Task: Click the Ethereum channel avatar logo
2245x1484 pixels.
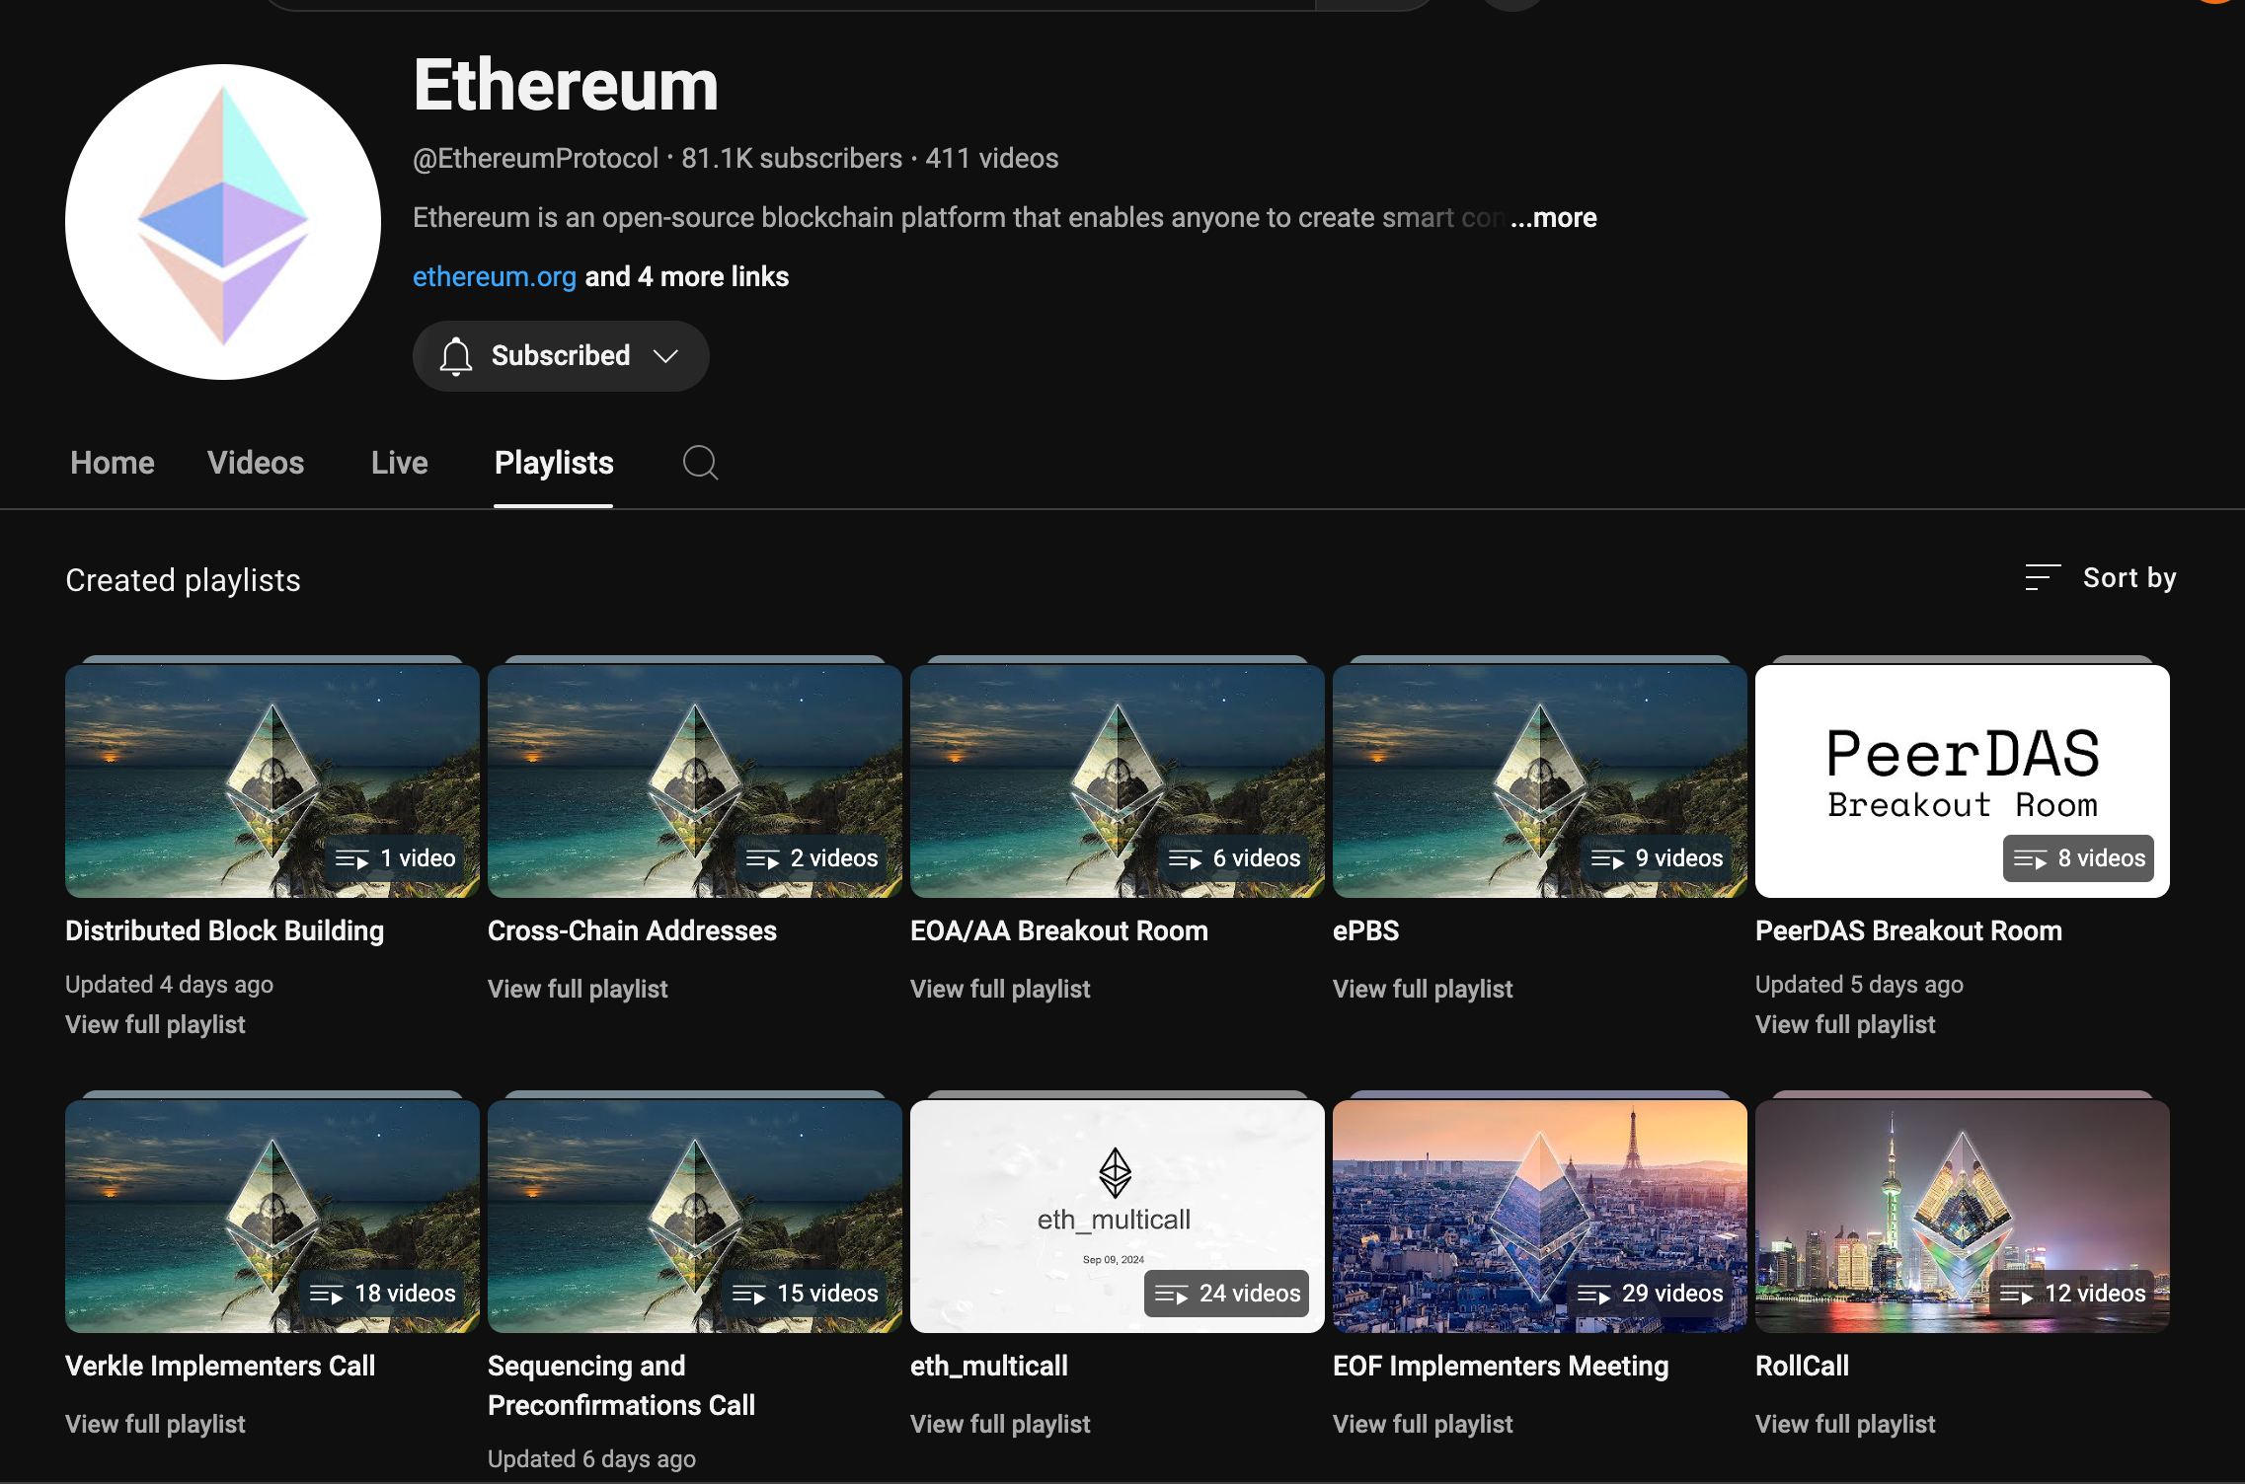Action: point(223,222)
